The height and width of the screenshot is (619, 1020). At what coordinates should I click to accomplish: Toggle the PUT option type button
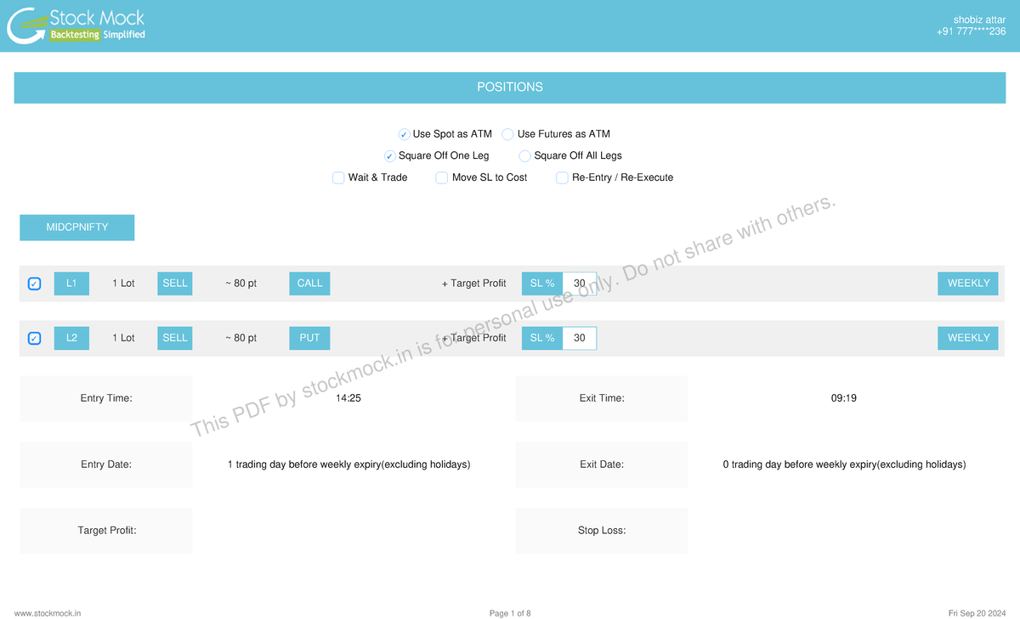click(x=309, y=338)
